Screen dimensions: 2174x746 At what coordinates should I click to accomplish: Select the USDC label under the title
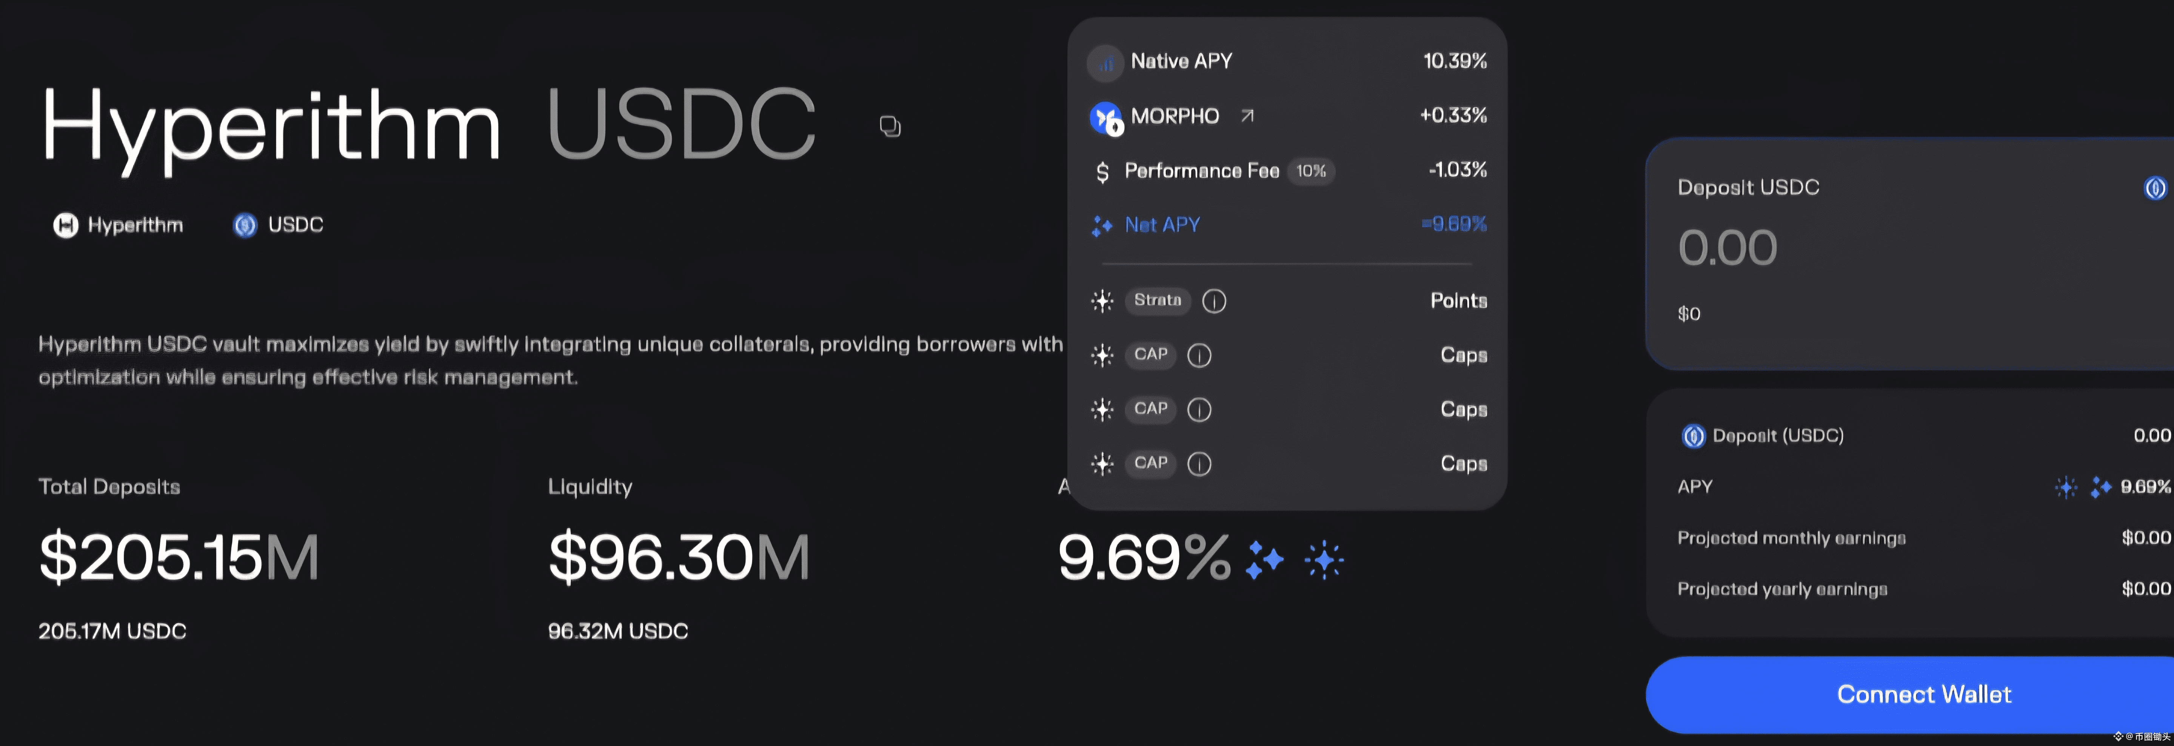[296, 225]
